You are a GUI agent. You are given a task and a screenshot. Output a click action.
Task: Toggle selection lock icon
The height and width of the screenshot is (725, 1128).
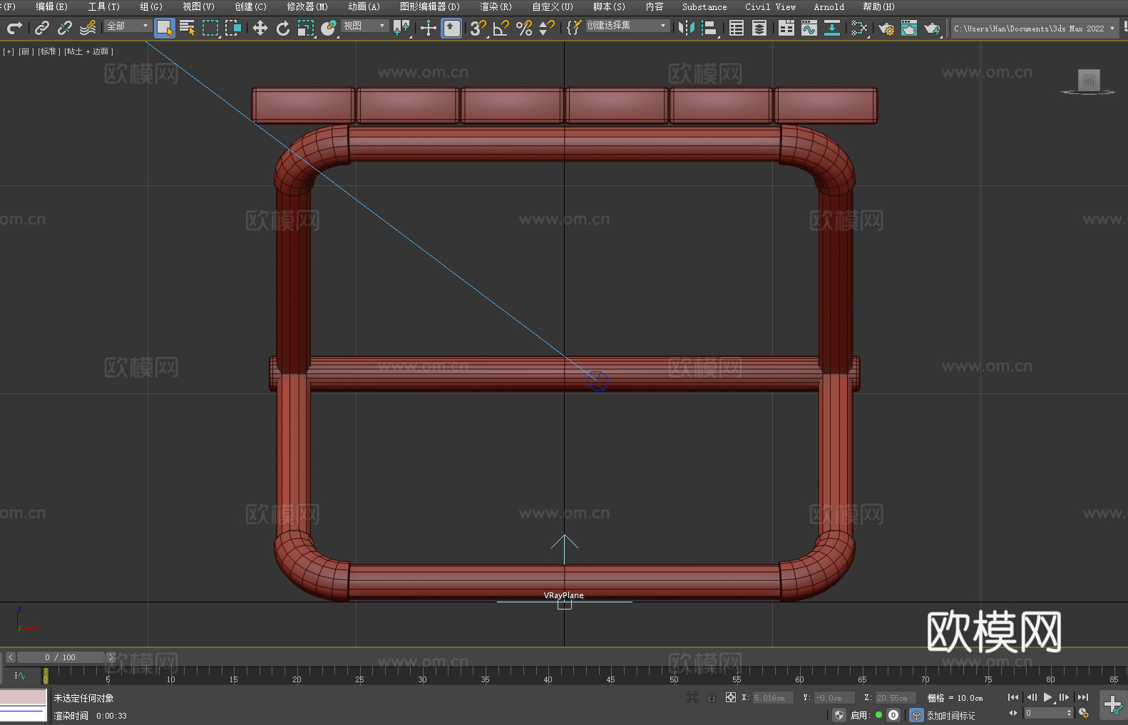click(x=712, y=697)
